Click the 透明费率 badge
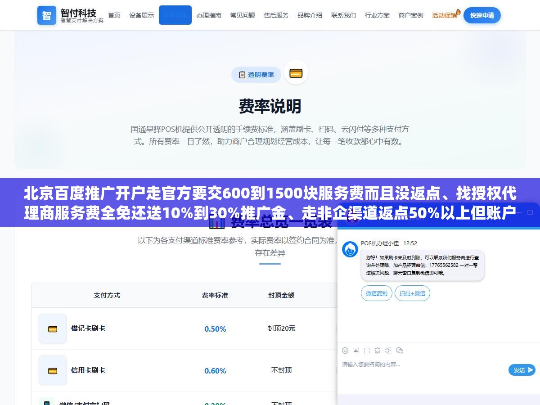The width and height of the screenshot is (540, 405). [256, 75]
